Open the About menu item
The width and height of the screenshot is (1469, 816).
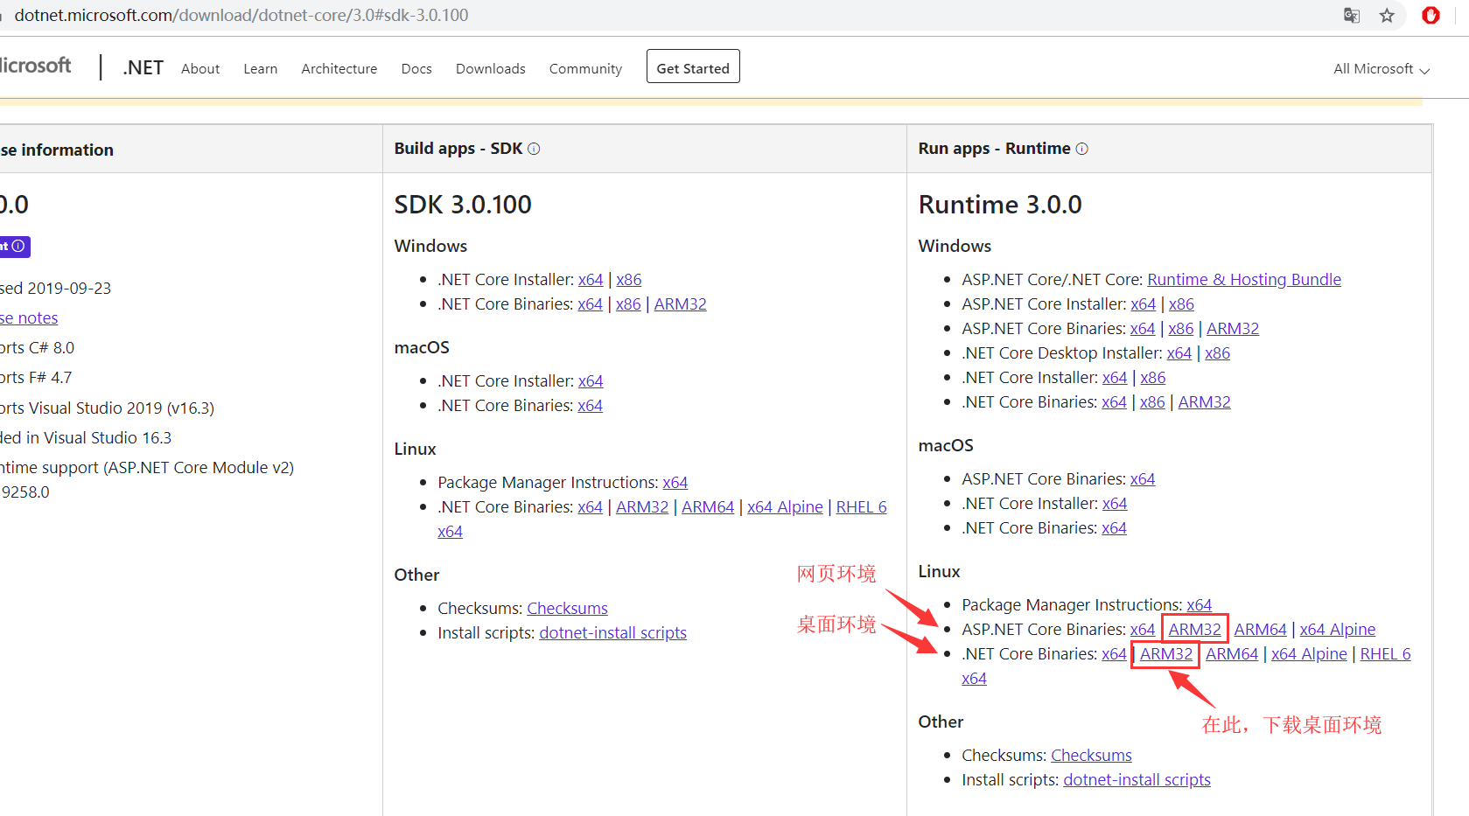pyautogui.click(x=200, y=68)
